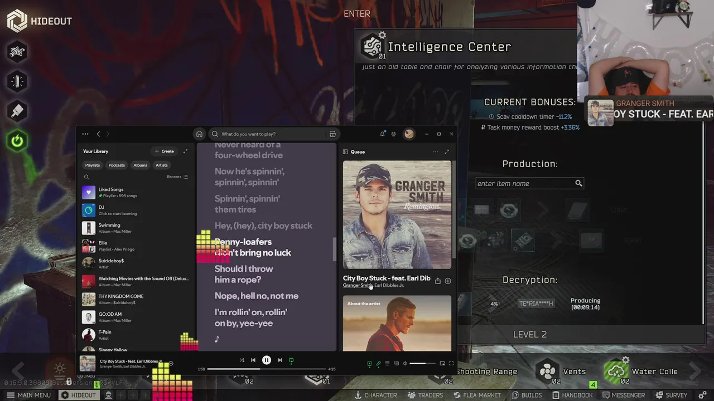Click the Spotify profile avatar
Viewport: 714px width, 401px height.
pos(409,134)
